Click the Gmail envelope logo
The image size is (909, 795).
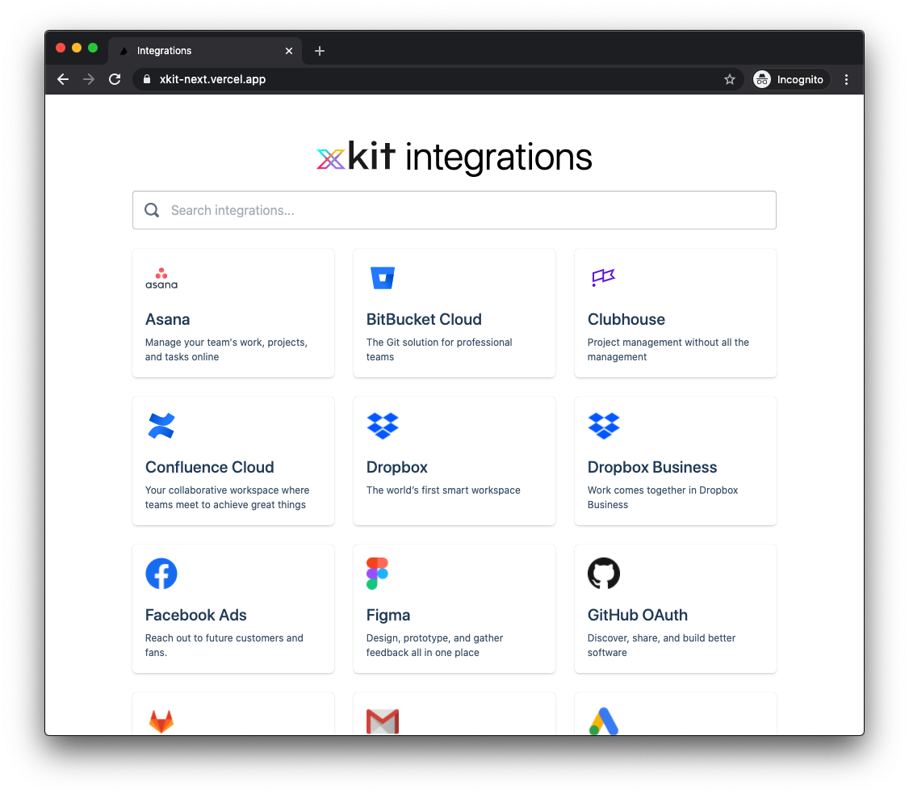pyautogui.click(x=383, y=721)
